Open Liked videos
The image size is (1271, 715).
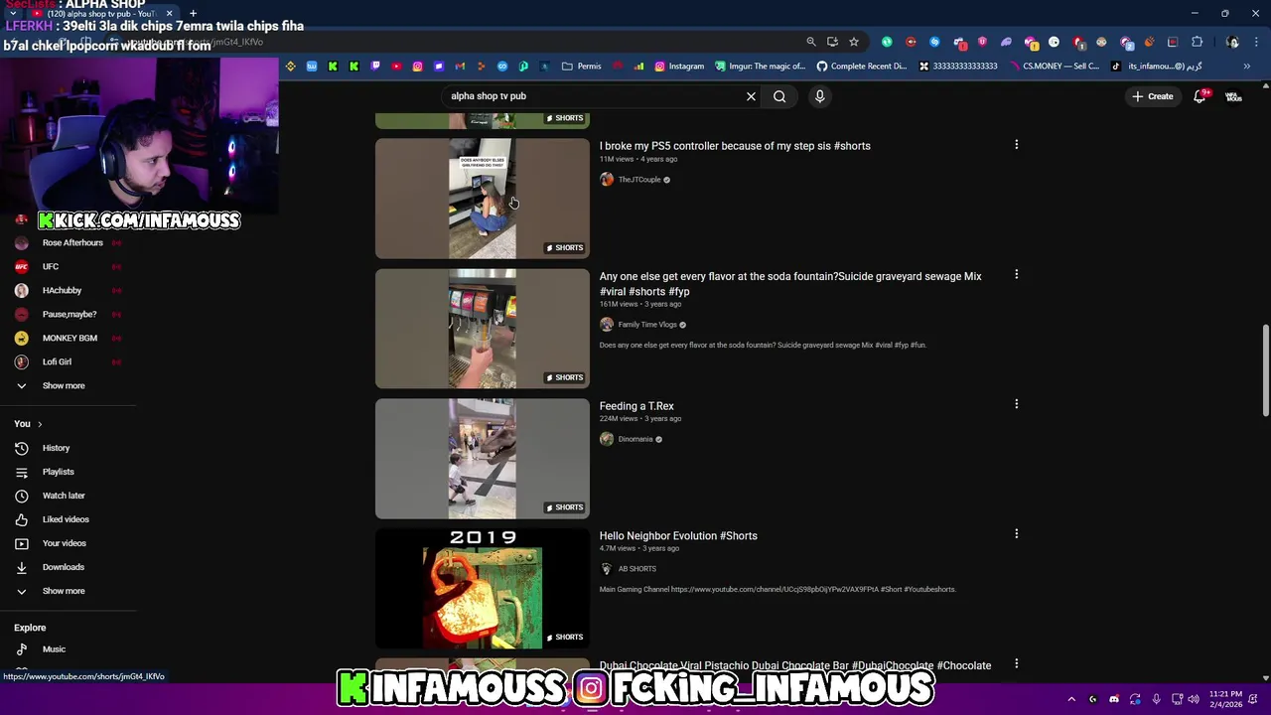coord(68,519)
